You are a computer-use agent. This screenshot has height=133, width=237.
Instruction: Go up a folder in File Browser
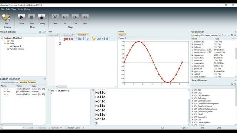(x=222, y=35)
